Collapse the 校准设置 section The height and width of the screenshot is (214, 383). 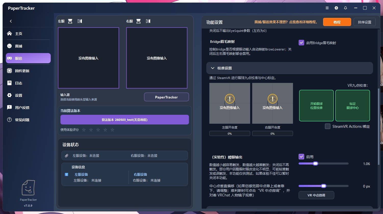click(x=289, y=68)
